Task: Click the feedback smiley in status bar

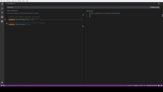Action: click(x=159, y=86)
